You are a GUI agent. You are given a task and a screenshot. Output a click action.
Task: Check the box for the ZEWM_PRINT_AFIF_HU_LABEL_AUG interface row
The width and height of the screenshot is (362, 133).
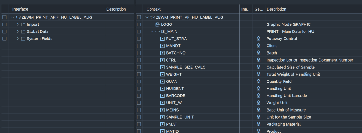(4, 18)
